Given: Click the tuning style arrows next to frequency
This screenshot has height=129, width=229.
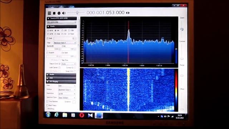Looking at the screenshot, I should click(128, 13).
